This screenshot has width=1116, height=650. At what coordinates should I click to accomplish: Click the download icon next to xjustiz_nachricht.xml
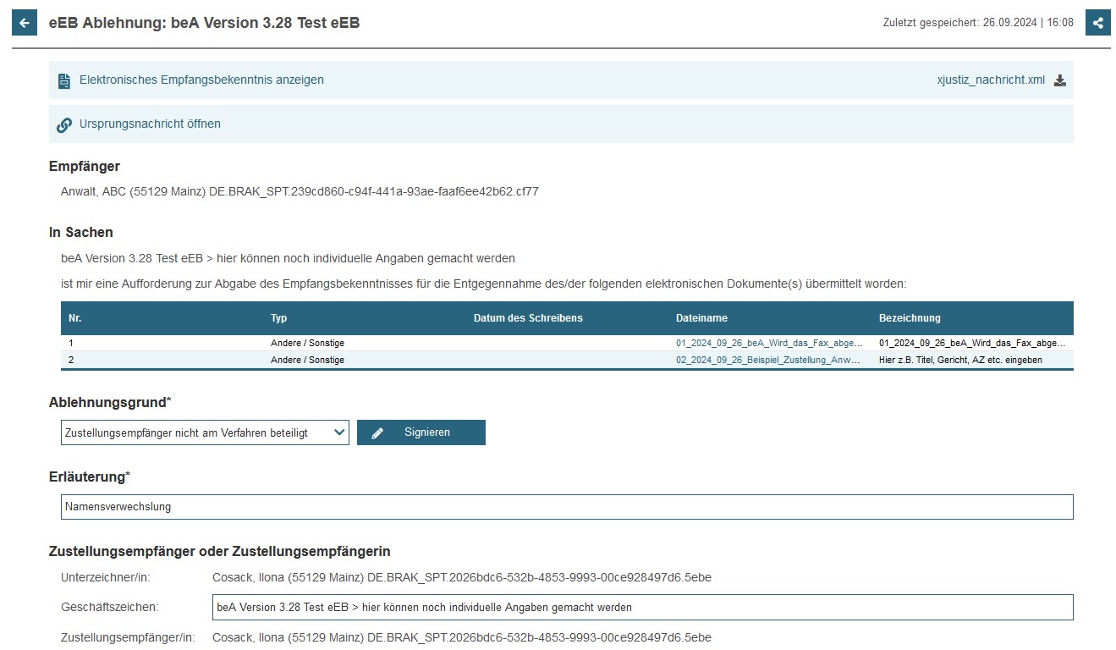tap(1060, 80)
